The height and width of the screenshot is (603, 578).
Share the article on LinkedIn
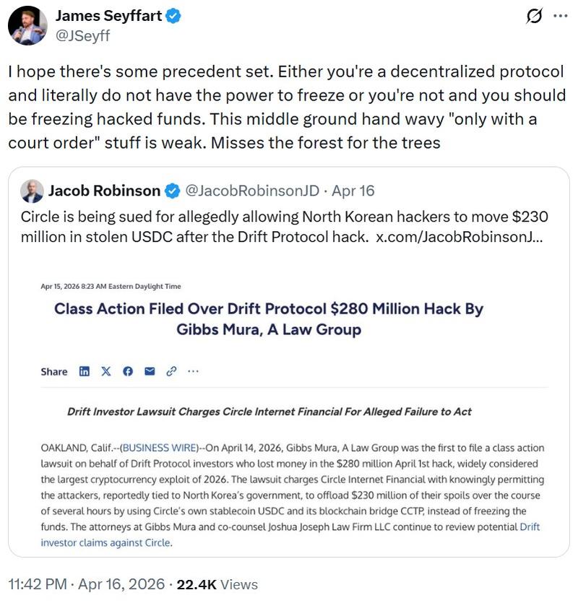pos(85,370)
